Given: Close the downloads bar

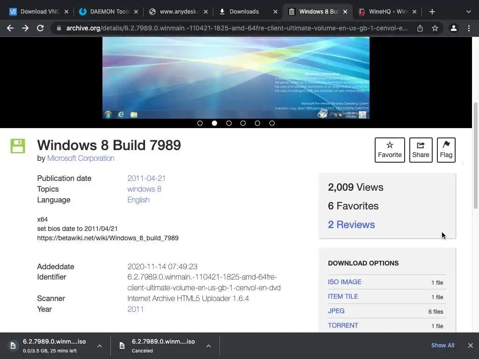Looking at the screenshot, I should click(x=471, y=345).
